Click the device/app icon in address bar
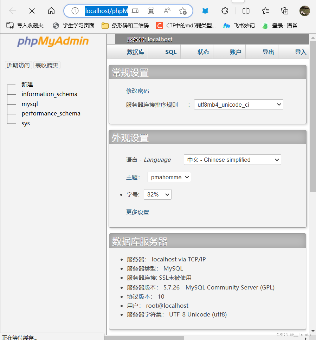The width and height of the screenshot is (316, 340). pyautogui.click(x=135, y=11)
